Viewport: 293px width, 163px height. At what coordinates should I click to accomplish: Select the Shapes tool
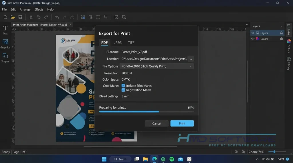pos(5,58)
